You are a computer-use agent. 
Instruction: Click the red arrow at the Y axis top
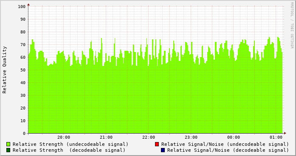28,5
